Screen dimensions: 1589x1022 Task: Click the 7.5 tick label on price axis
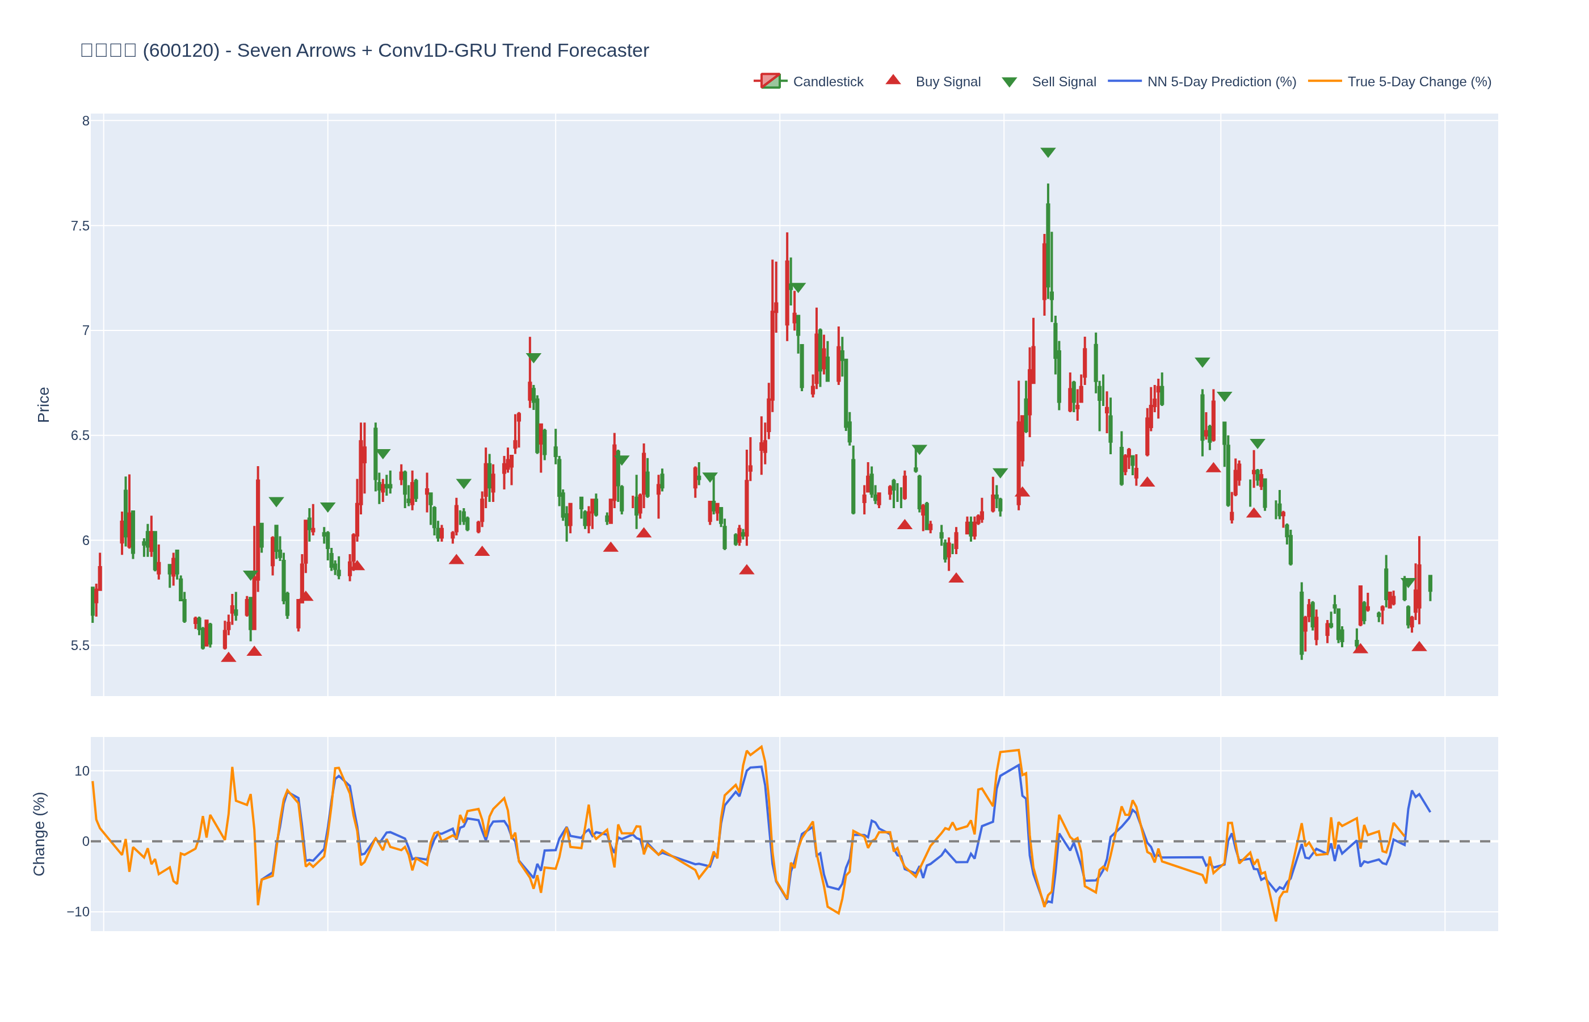click(x=79, y=227)
